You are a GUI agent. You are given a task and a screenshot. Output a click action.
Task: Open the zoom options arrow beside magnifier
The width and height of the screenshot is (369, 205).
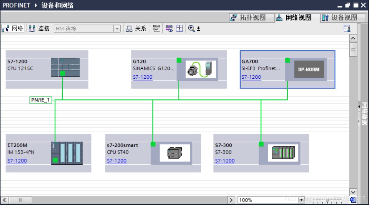pyautogui.click(x=198, y=29)
